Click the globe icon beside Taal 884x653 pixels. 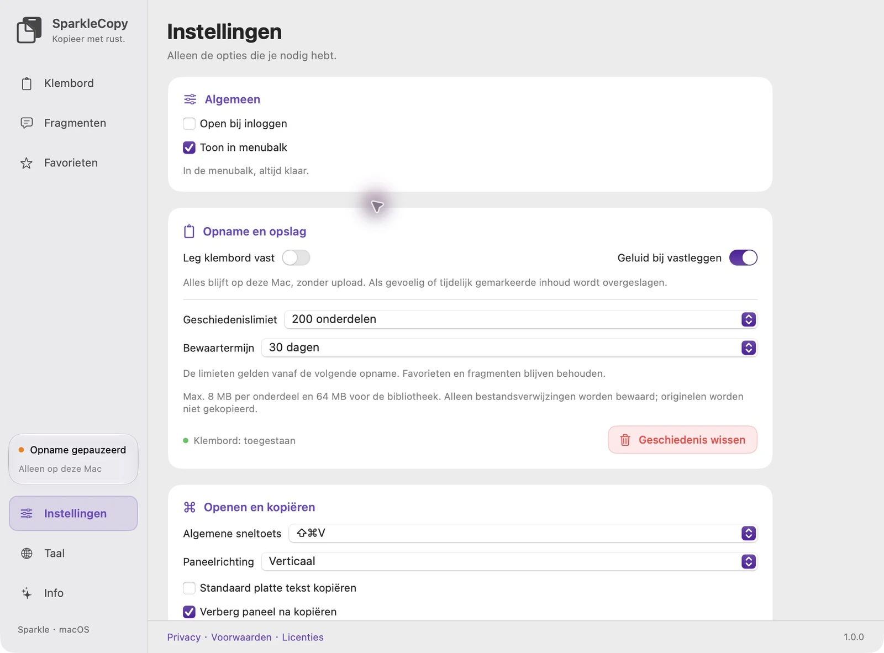point(27,554)
